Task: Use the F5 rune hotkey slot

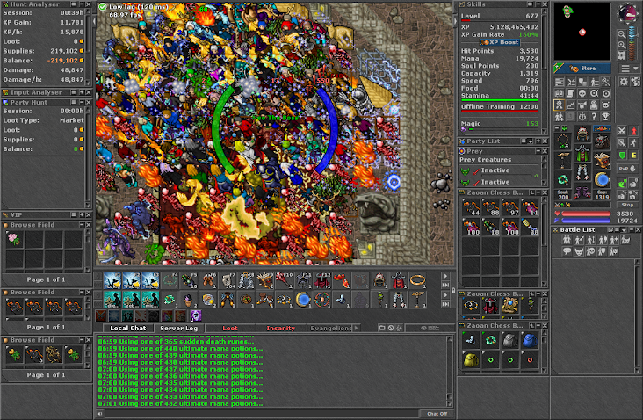Action: [188, 281]
